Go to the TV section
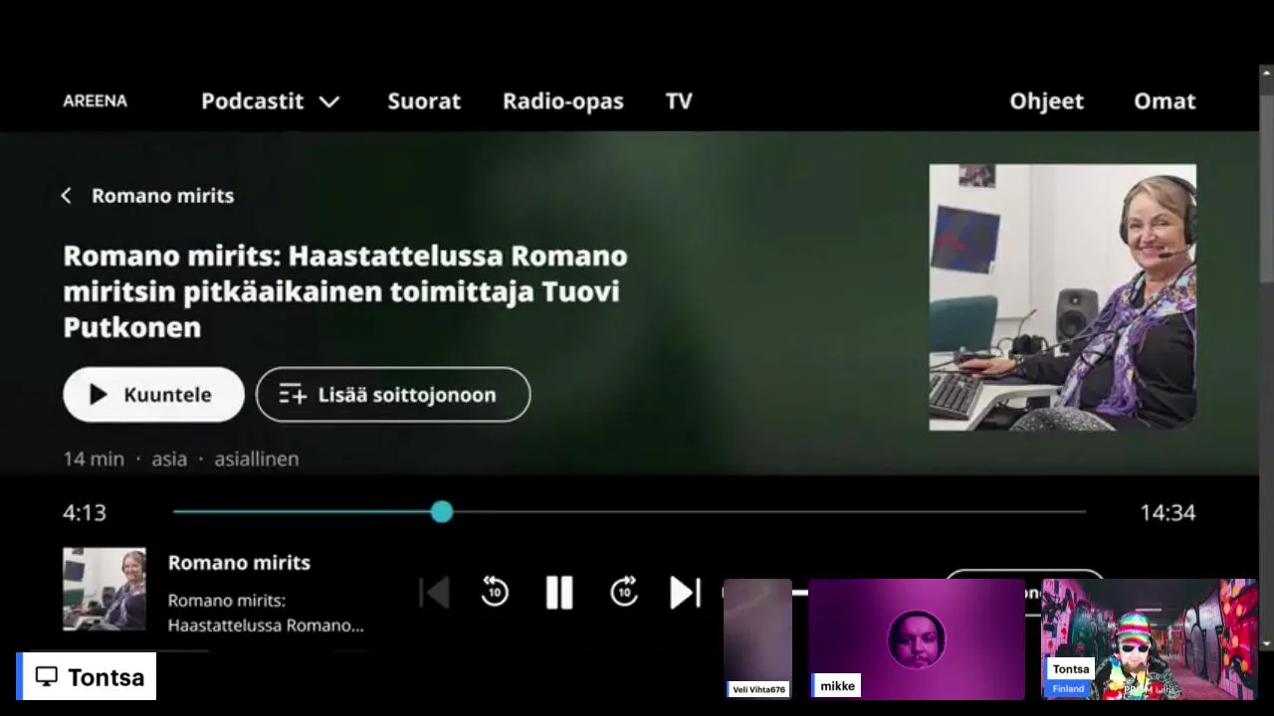 [x=679, y=100]
